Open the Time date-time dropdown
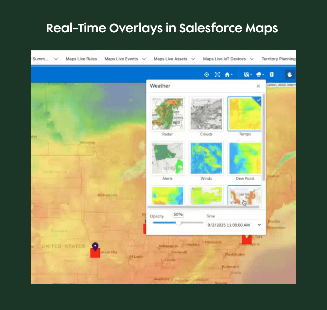327x310 pixels. [x=234, y=225]
